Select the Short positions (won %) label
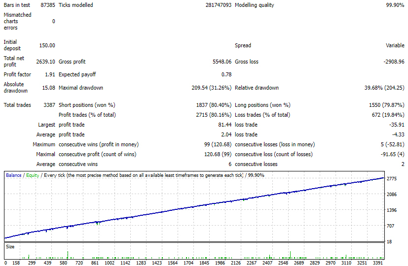 (87, 105)
